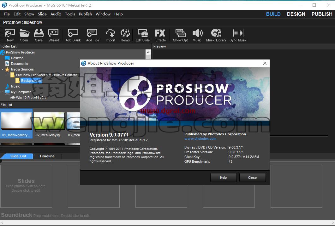Open the Edit menu
335x226 pixels.
pyautogui.click(x=17, y=14)
